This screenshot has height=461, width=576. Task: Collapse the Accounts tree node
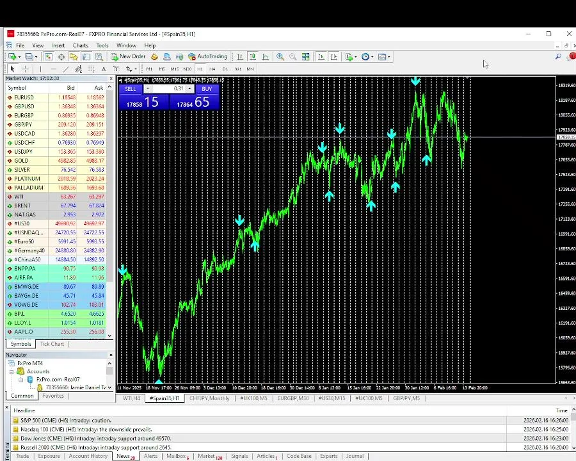coord(12,371)
